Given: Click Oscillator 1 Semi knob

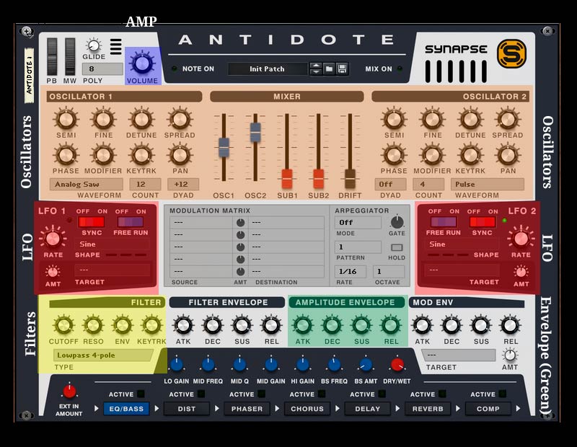Looking at the screenshot, I should tap(66, 120).
